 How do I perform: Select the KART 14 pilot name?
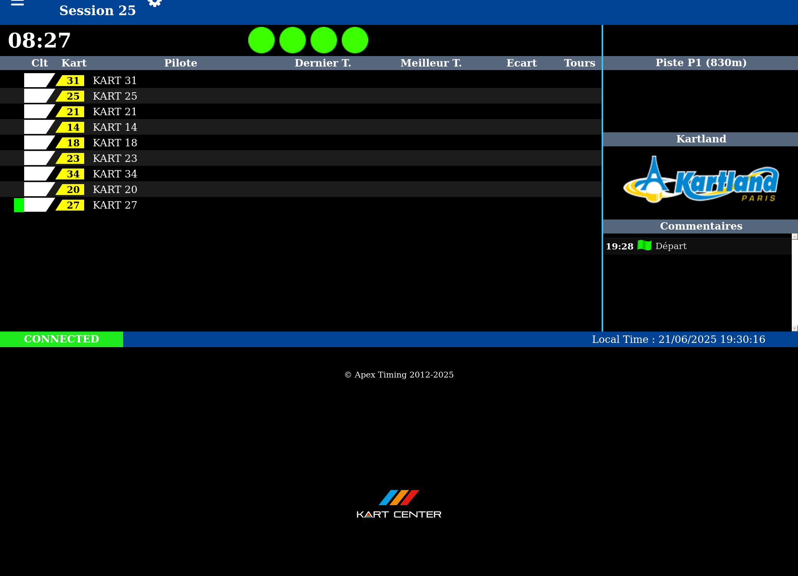coord(115,127)
